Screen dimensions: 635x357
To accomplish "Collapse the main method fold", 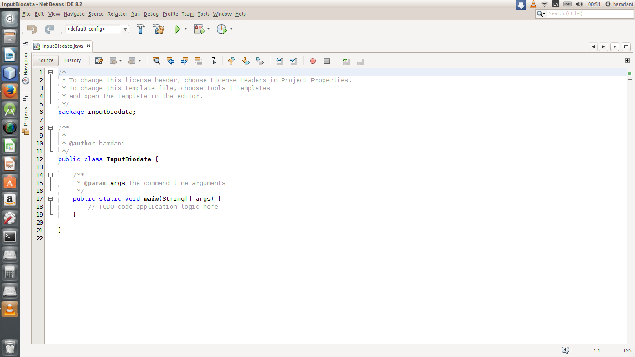I will click(50, 198).
